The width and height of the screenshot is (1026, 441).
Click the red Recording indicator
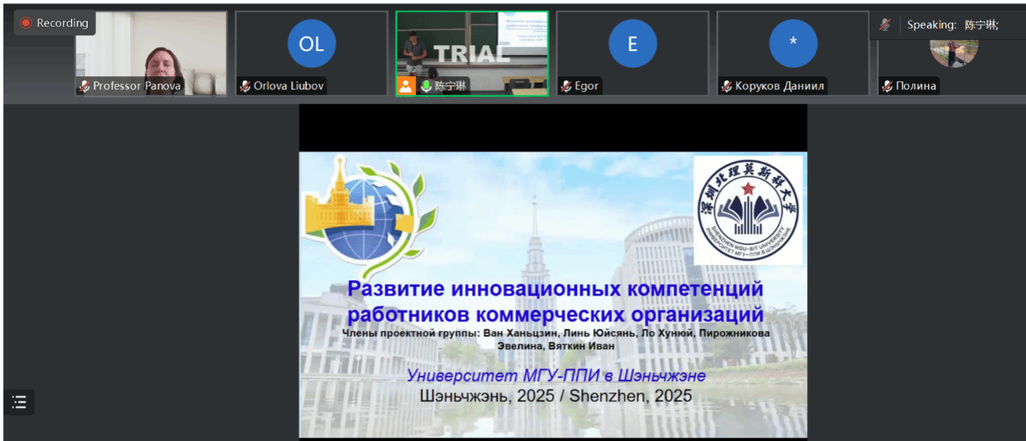coord(54,23)
